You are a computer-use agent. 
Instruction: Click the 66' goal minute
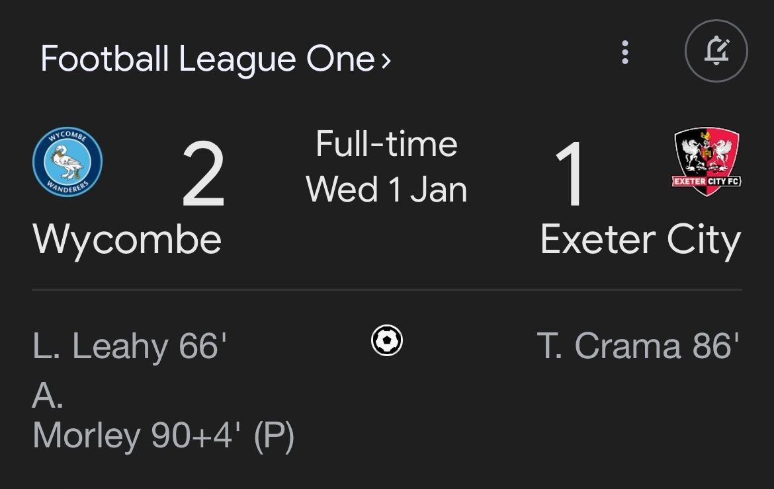click(203, 346)
